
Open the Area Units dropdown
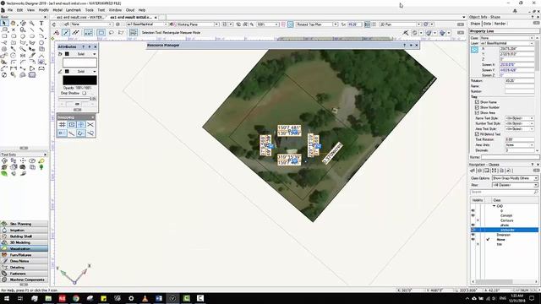click(520, 144)
